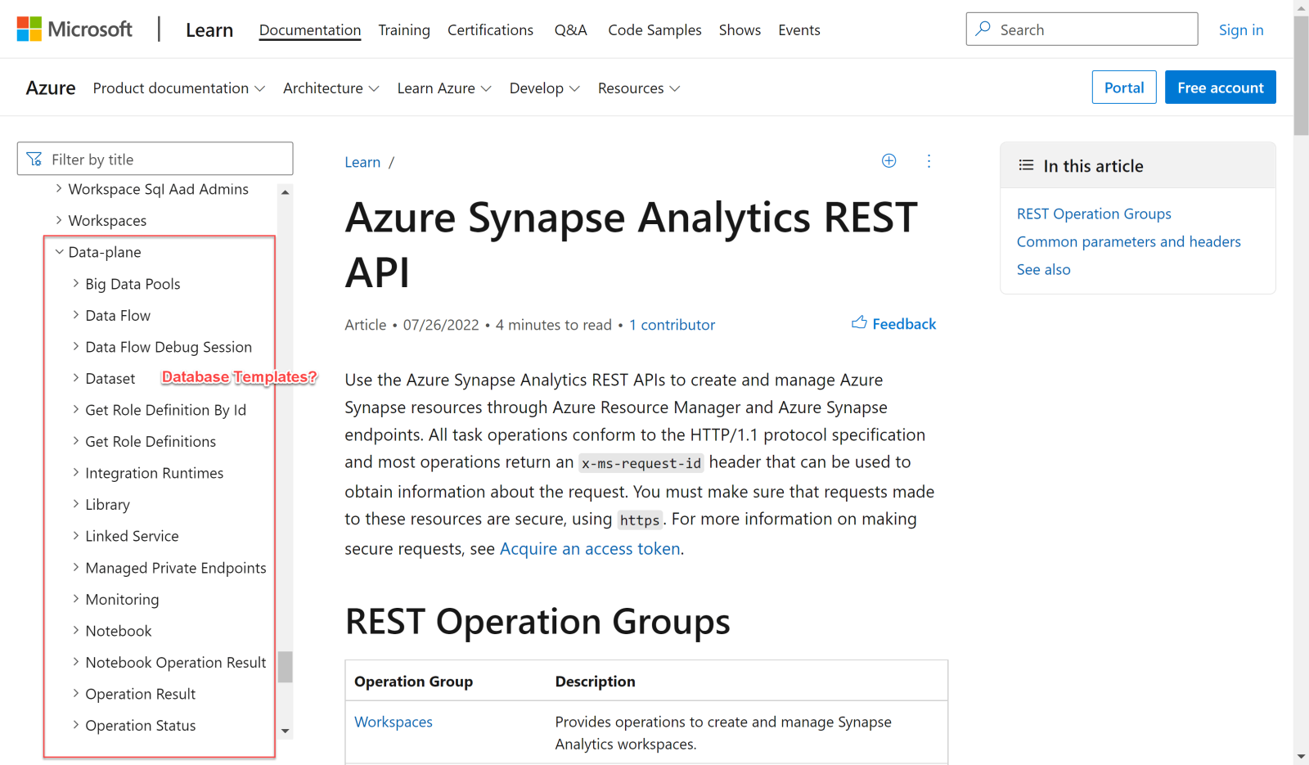Expand Data Flow Debug Session node
Viewport: 1309px width, 765px height.
tap(75, 347)
